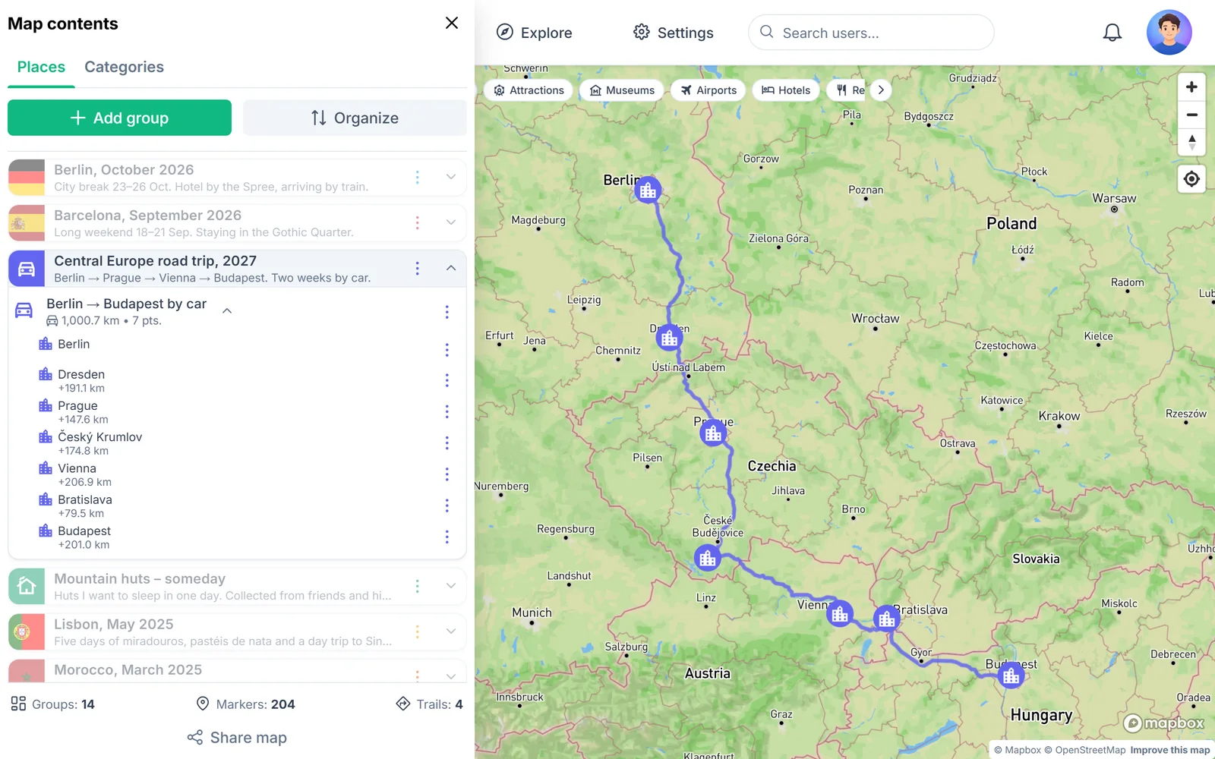The width and height of the screenshot is (1215, 759).
Task: Click the Improve this map link
Action: click(x=1169, y=750)
